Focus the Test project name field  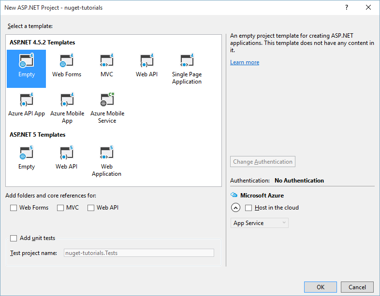139,253
